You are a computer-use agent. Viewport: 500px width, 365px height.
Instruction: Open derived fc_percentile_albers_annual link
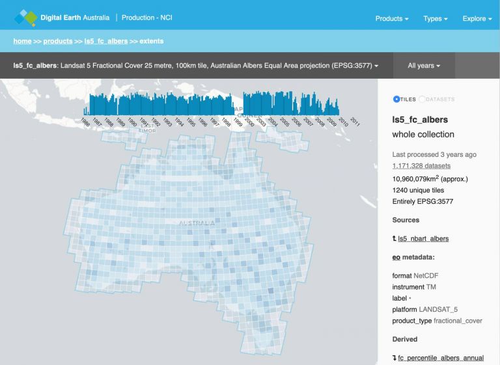tap(441, 358)
